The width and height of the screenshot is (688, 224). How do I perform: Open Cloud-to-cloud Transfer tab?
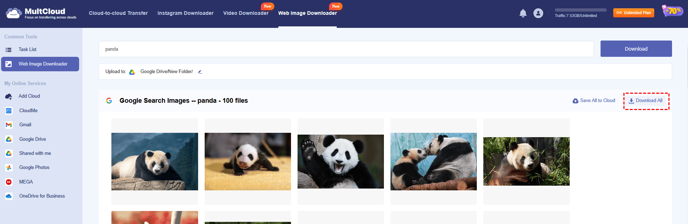tap(118, 13)
